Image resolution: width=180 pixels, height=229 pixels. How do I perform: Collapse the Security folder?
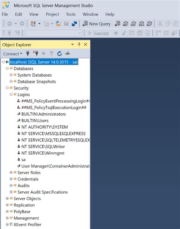click(7, 88)
